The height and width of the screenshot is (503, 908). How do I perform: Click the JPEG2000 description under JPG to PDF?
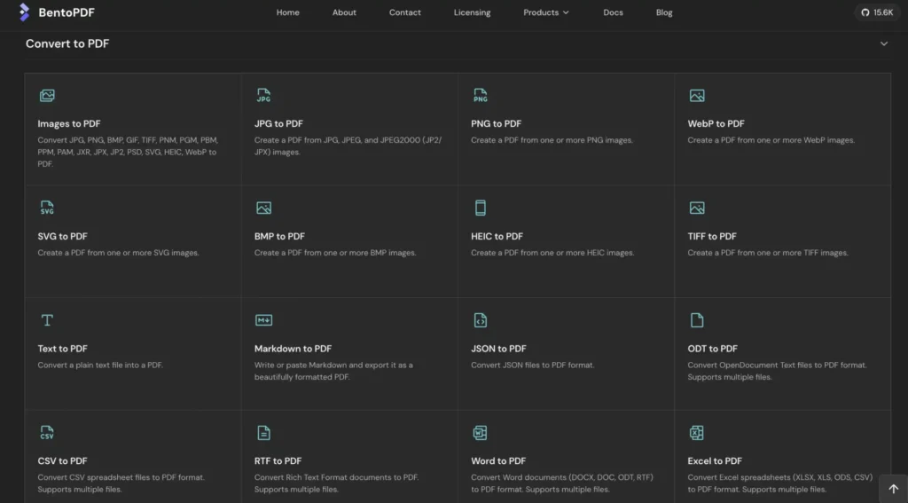(x=348, y=146)
